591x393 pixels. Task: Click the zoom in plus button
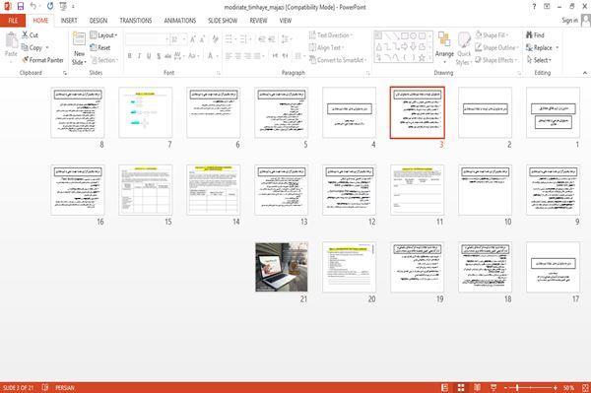click(x=556, y=387)
